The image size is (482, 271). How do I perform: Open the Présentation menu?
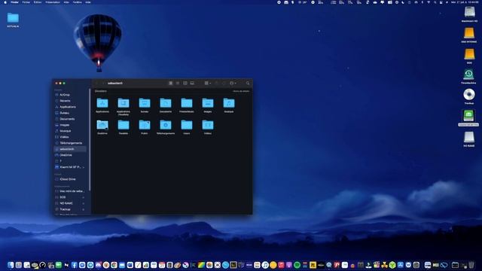pyautogui.click(x=53, y=2)
